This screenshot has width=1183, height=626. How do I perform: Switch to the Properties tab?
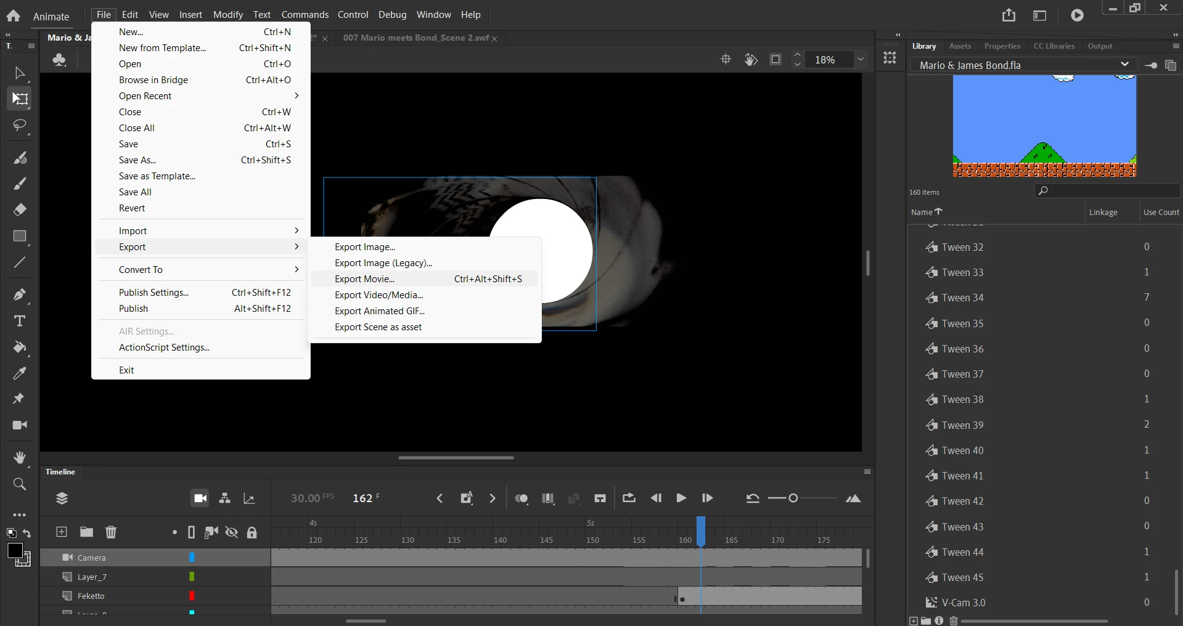coord(1002,46)
